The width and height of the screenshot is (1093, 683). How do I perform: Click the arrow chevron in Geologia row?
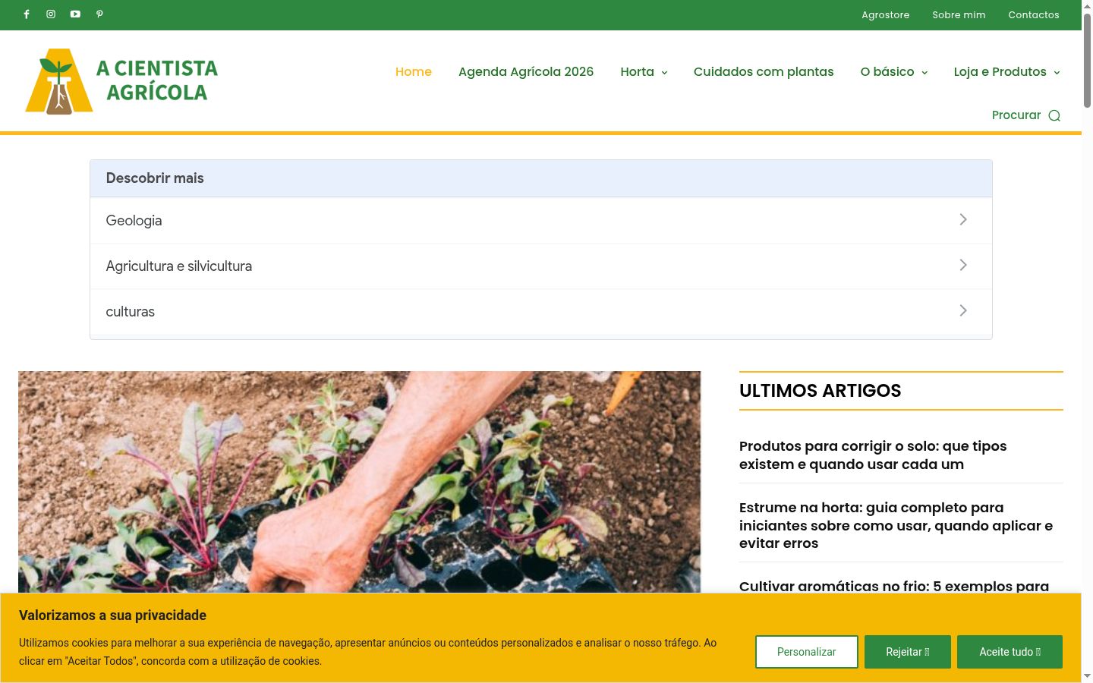tap(963, 219)
